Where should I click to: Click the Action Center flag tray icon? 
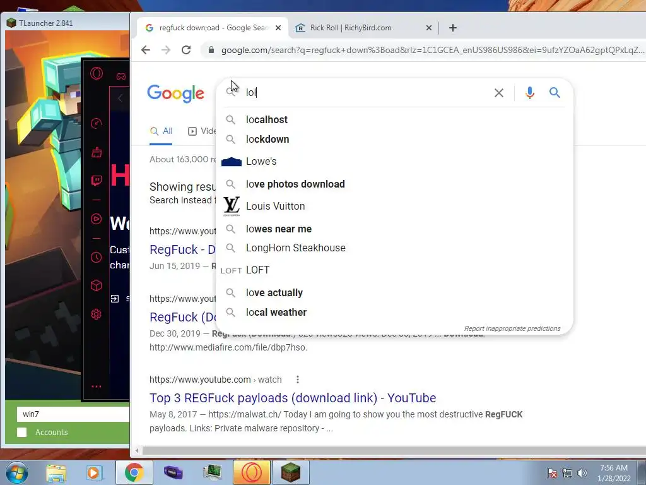[x=551, y=473]
